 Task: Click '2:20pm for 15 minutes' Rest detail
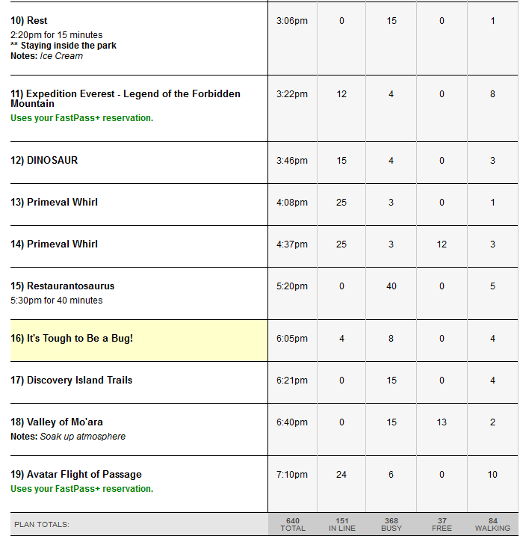point(57,35)
